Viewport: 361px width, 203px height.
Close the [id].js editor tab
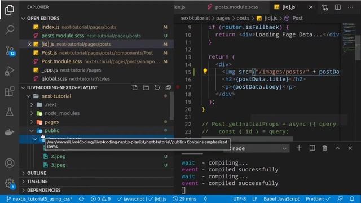tap(311, 7)
